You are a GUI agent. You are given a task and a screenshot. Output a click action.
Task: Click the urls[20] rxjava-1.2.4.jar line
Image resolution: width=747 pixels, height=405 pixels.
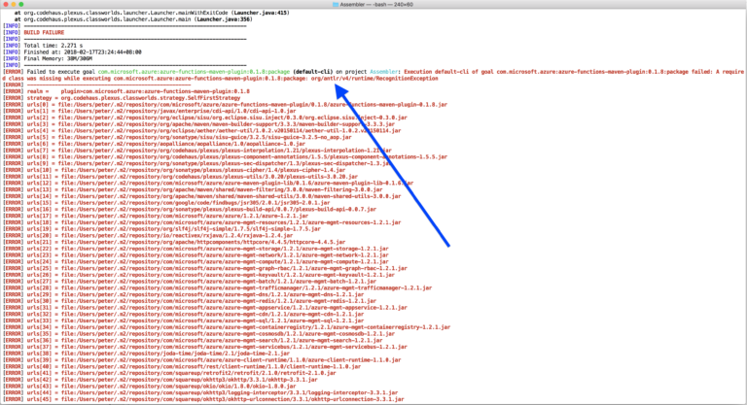[x=148, y=236]
